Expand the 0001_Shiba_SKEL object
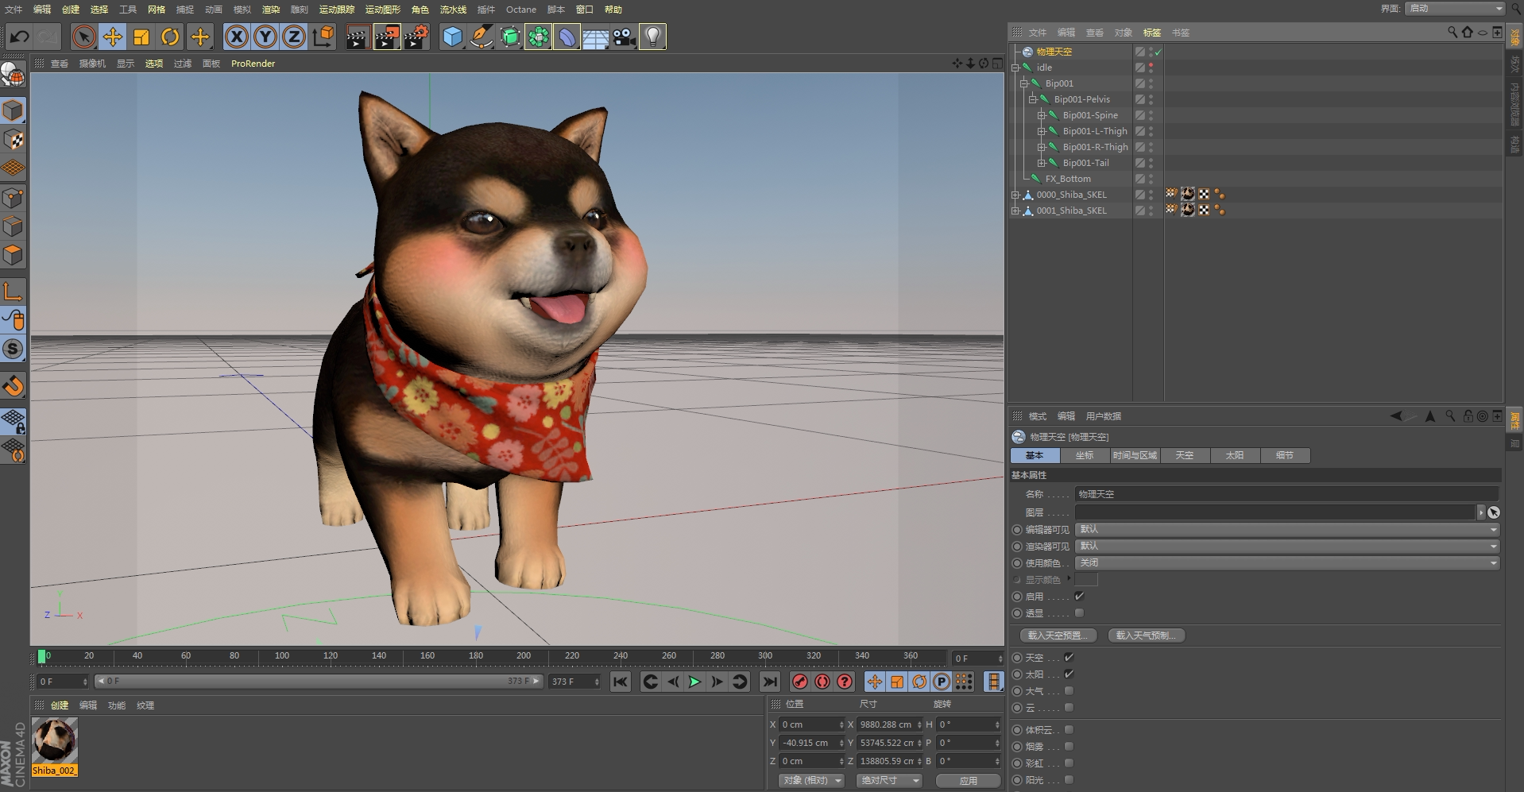 click(x=1015, y=211)
